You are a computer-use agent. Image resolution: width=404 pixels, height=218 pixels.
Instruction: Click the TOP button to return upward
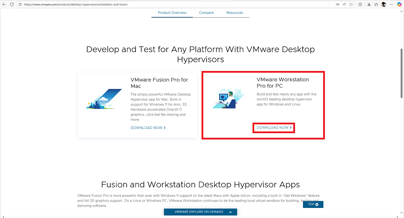pyautogui.click(x=313, y=205)
